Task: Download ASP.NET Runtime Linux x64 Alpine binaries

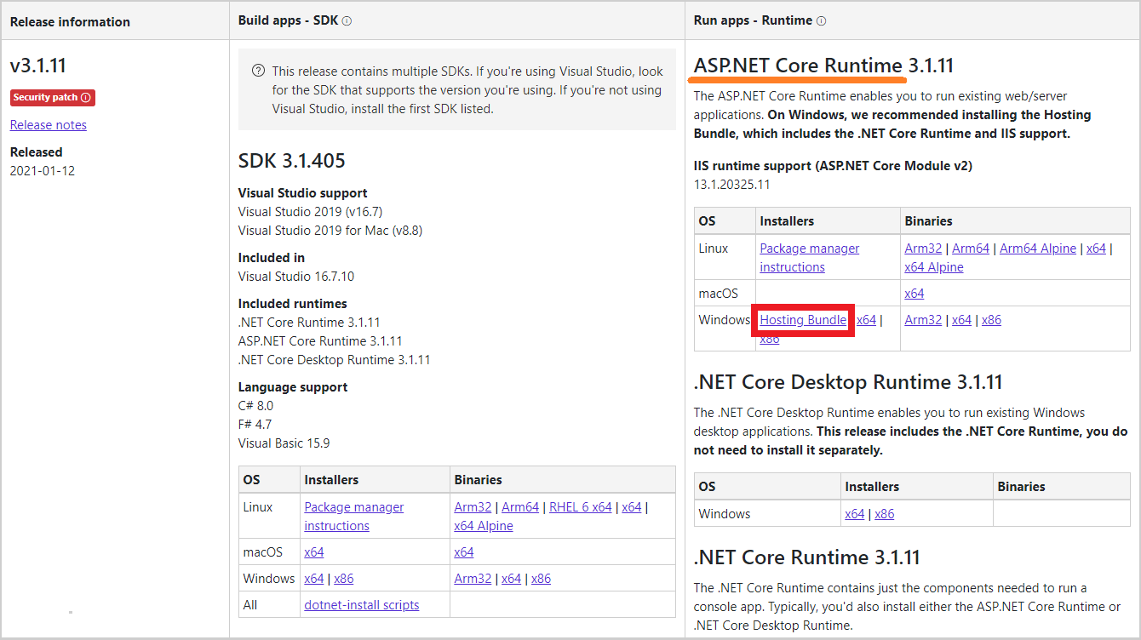Action: click(x=934, y=267)
